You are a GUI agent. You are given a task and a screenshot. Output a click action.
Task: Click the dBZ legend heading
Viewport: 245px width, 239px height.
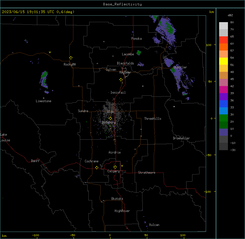pyautogui.click(x=230, y=15)
